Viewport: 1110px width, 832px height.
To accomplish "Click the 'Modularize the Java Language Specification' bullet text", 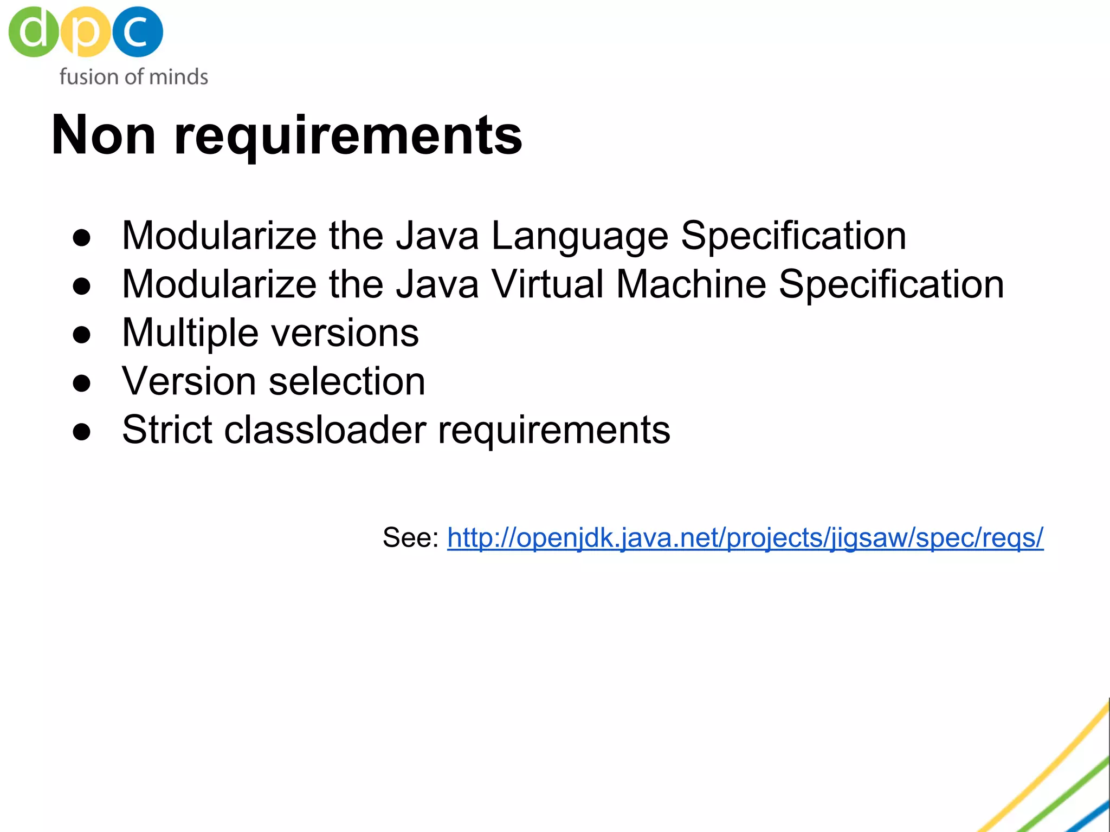I will [514, 236].
